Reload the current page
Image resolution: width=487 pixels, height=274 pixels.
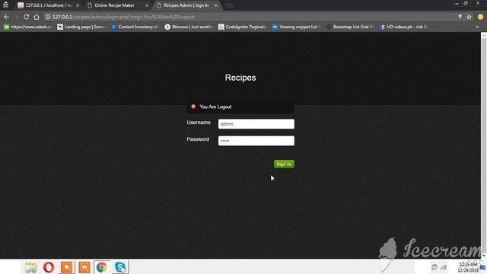click(x=27, y=17)
